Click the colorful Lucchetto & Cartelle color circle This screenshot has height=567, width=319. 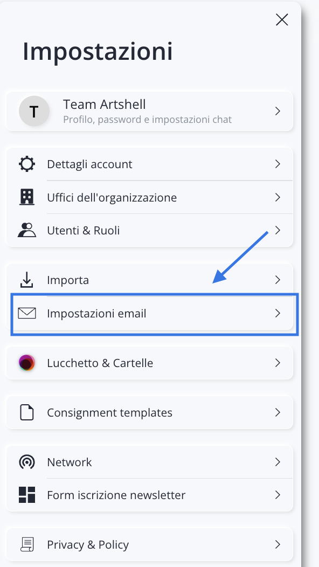coord(26,362)
